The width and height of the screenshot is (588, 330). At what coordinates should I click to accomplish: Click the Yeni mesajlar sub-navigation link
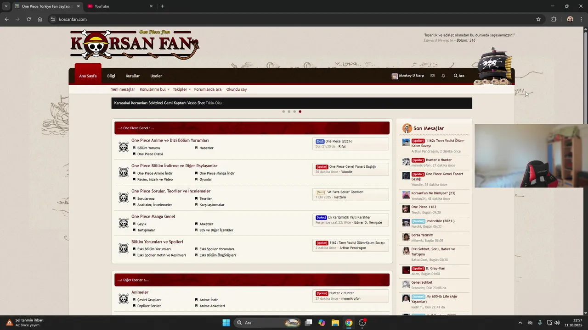click(x=123, y=89)
